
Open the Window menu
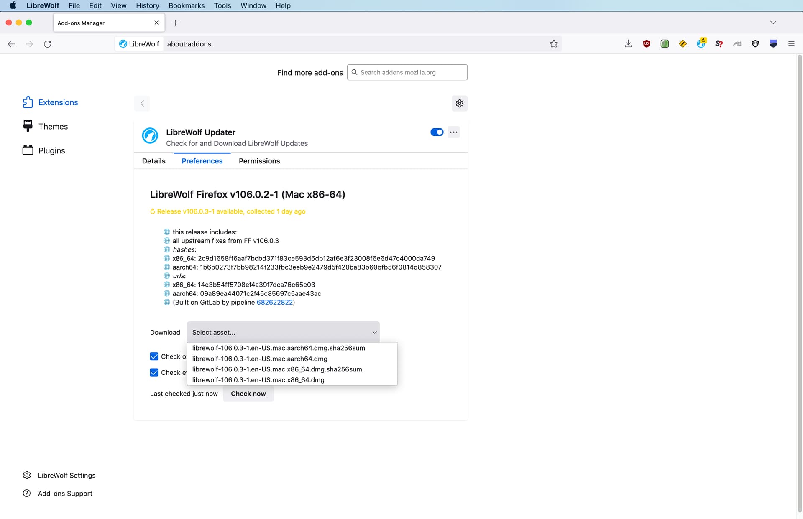pos(253,5)
